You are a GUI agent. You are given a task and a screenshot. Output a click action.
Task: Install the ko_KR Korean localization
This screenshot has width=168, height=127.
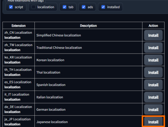coord(153,60)
